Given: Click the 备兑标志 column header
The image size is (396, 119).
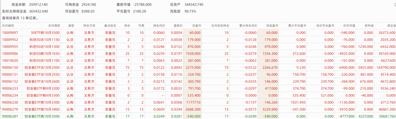Looking at the screenshot, I should 110,26.
